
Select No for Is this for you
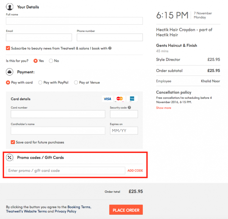[x=51, y=61]
